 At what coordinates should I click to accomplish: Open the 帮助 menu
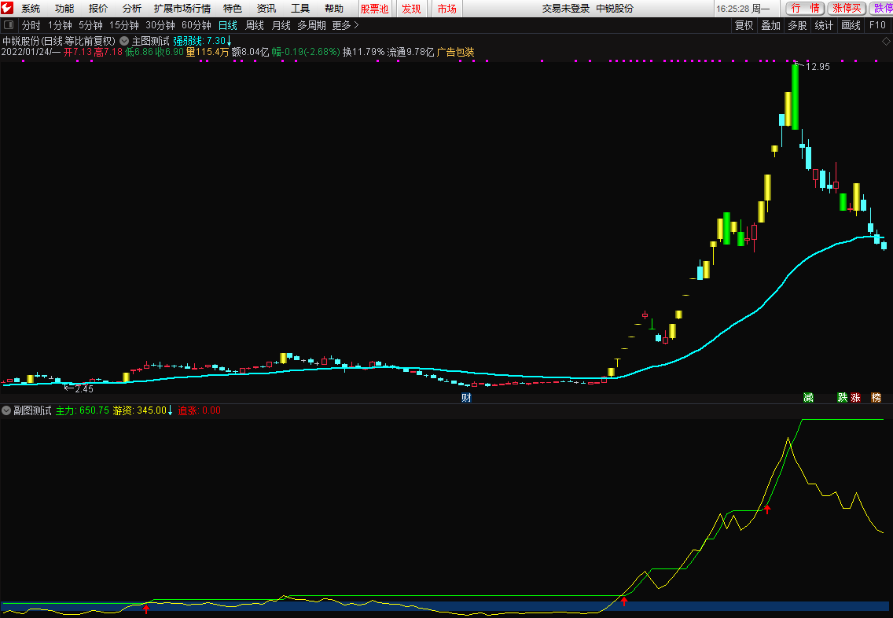pyautogui.click(x=334, y=9)
